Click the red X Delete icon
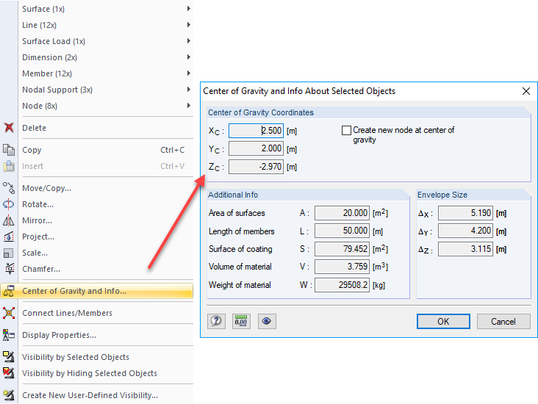The image size is (538, 404). [9, 128]
